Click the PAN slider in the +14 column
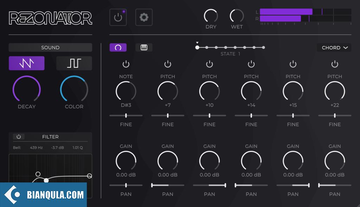The height and width of the screenshot is (207, 360). click(x=251, y=185)
